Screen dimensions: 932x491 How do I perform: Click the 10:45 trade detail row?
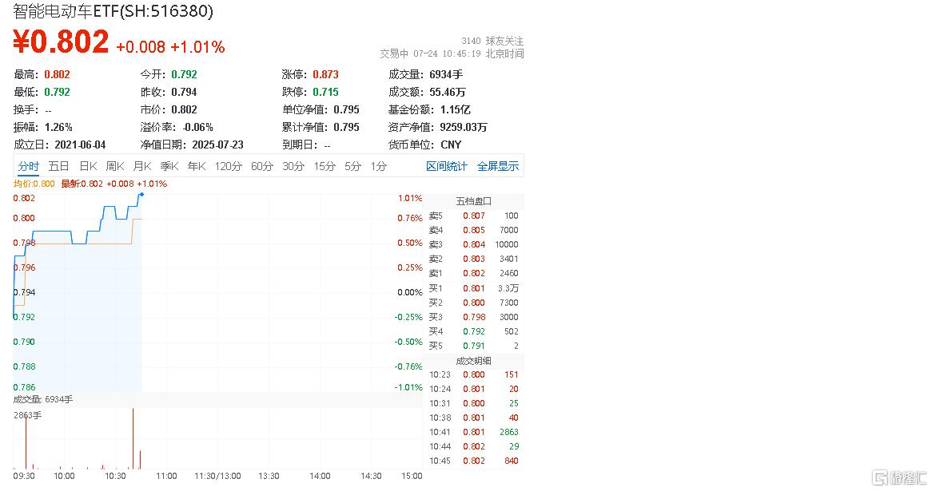pos(474,461)
